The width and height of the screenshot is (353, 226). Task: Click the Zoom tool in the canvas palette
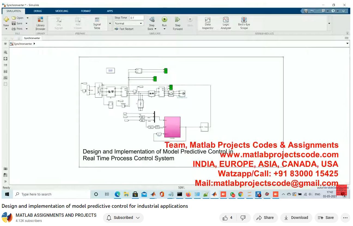[x=5, y=52]
